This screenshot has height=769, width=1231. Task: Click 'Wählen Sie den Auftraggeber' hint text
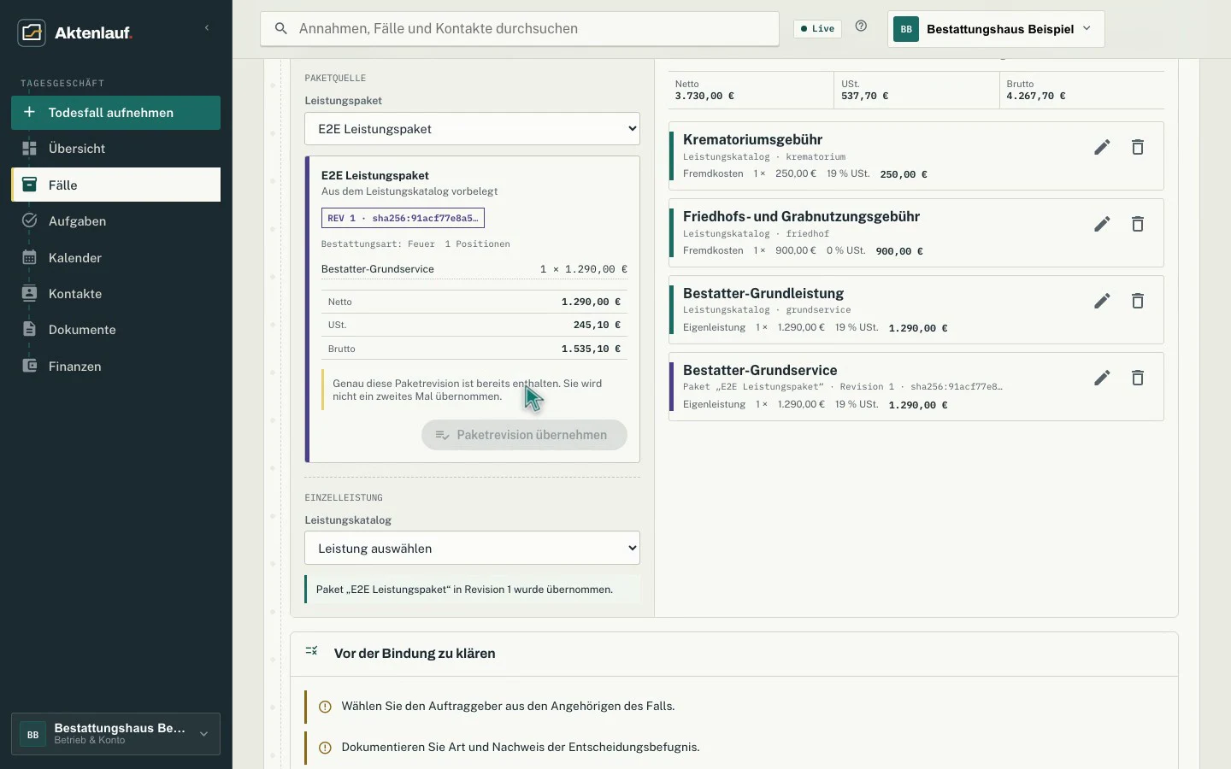coord(508,707)
